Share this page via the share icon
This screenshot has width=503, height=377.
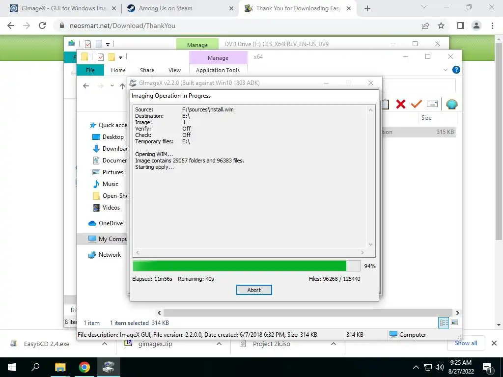(x=425, y=26)
